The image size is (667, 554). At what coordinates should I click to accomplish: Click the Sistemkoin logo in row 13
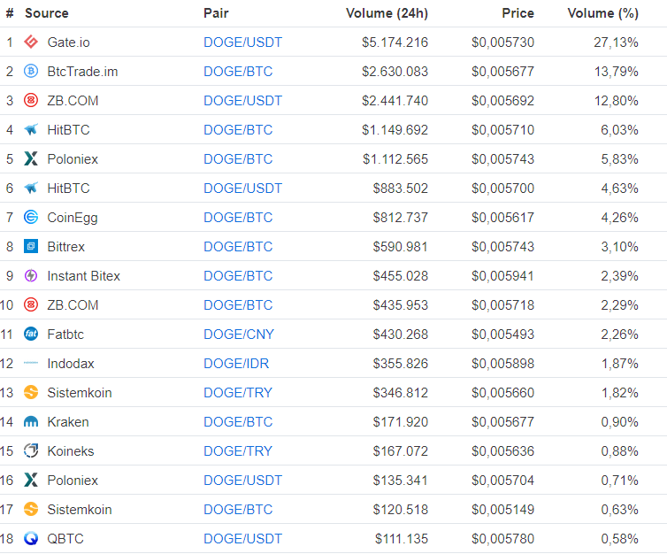coord(31,392)
